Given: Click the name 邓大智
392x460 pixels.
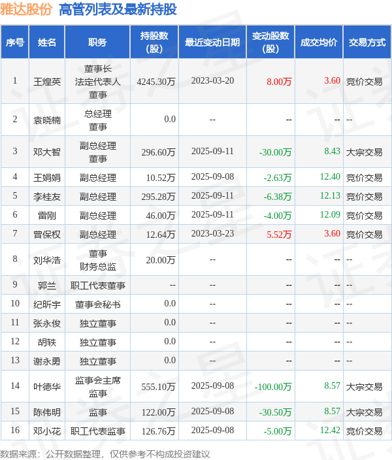Looking at the screenshot, I should (47, 152).
